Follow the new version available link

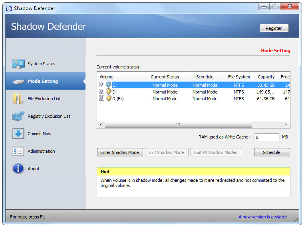[264, 217]
